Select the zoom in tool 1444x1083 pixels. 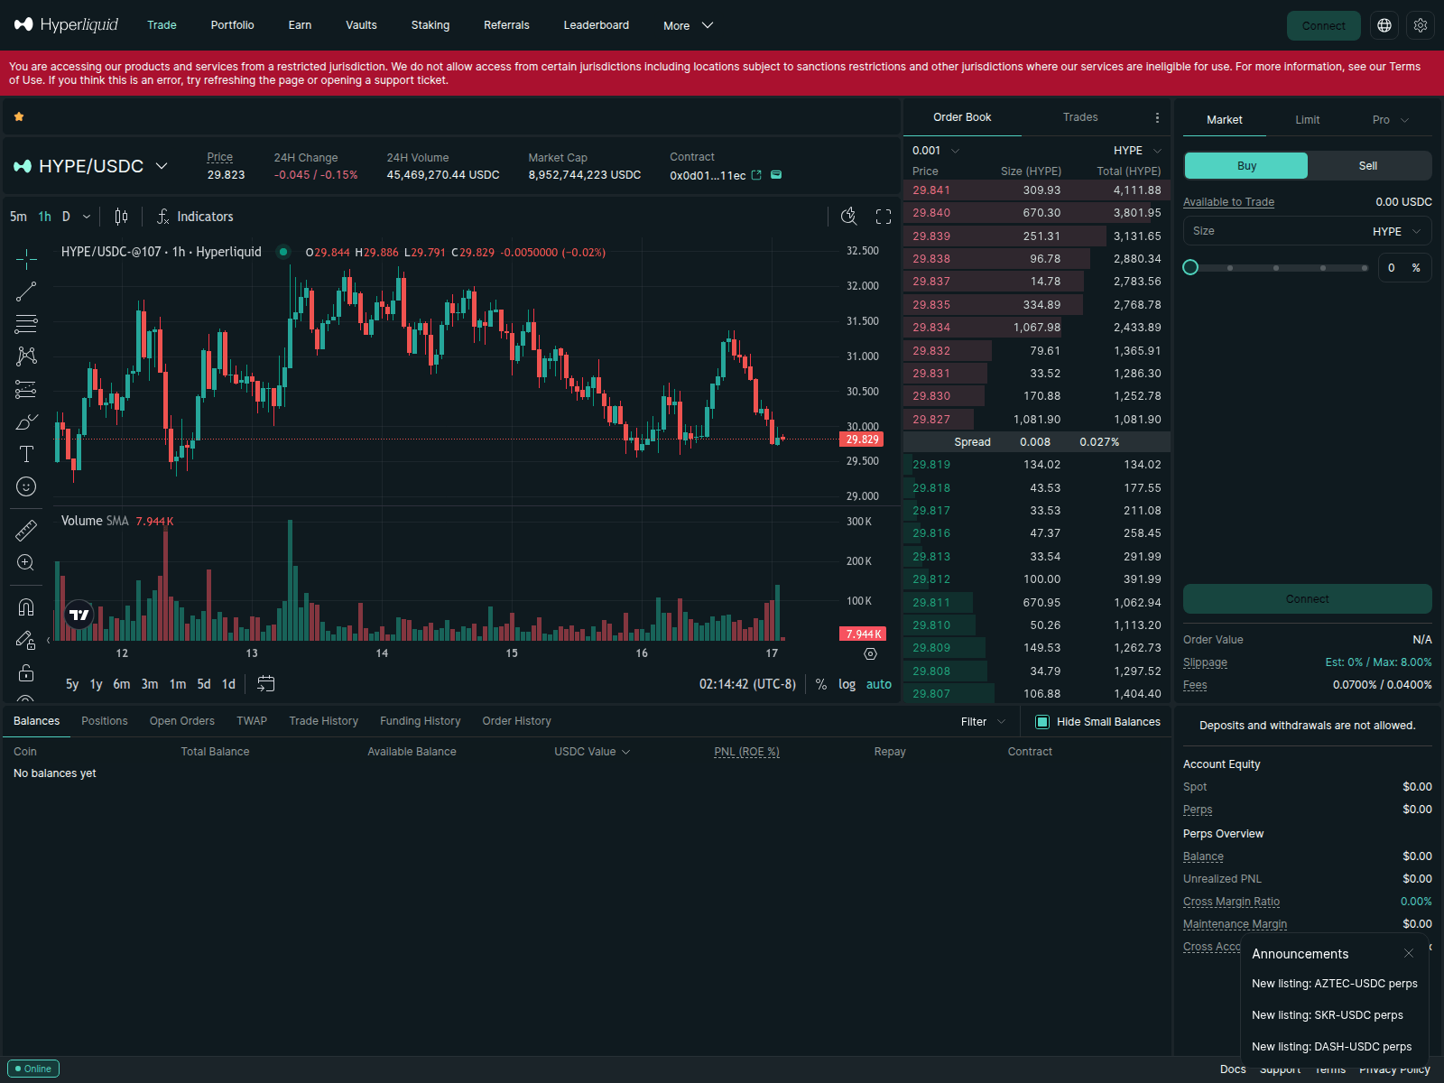click(x=26, y=562)
